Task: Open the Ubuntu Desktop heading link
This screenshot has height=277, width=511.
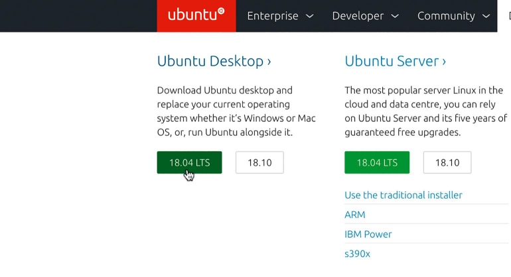Action: click(x=210, y=61)
